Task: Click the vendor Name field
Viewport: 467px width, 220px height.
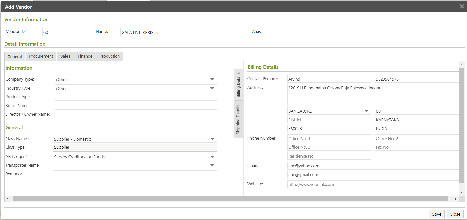Action: pos(183,32)
